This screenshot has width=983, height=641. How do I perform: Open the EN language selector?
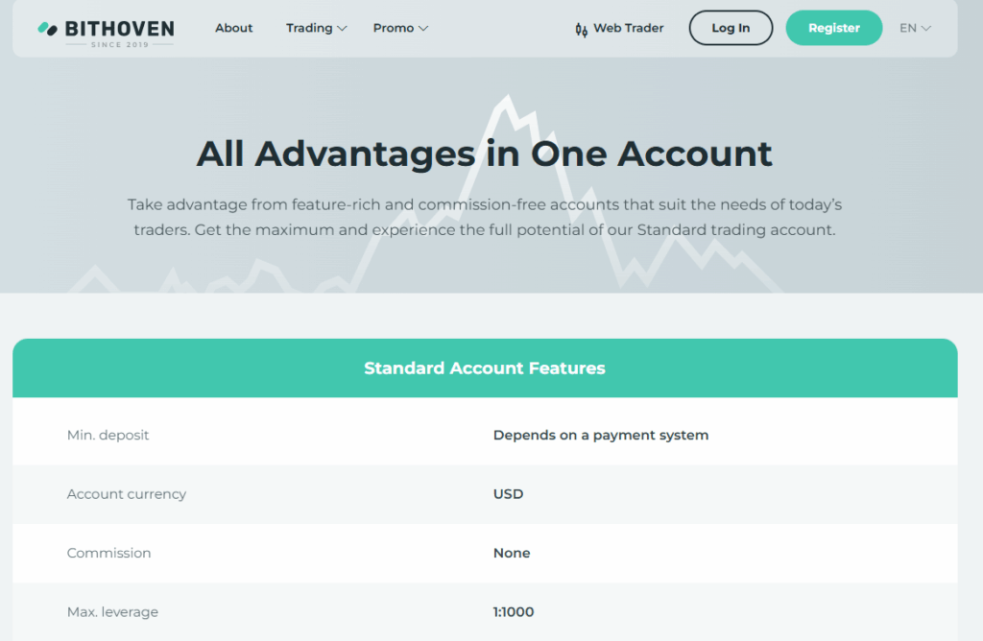(x=915, y=28)
